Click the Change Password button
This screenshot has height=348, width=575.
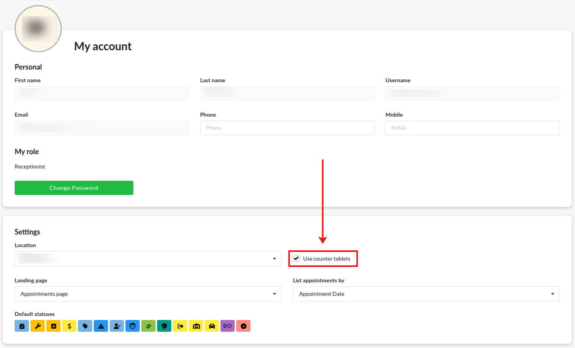pyautogui.click(x=74, y=188)
